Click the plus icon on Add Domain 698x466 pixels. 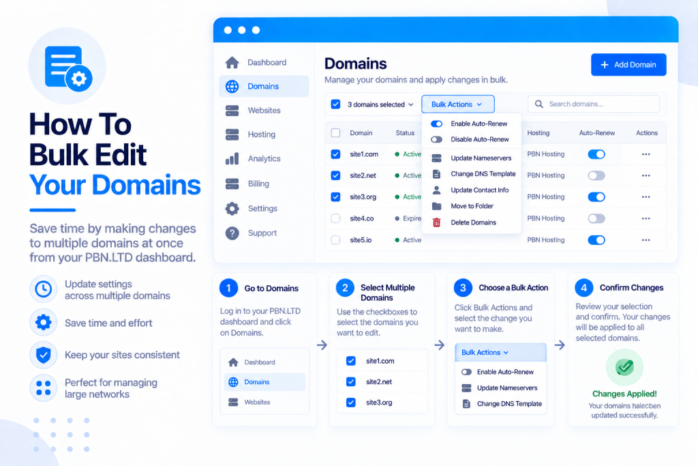point(604,65)
